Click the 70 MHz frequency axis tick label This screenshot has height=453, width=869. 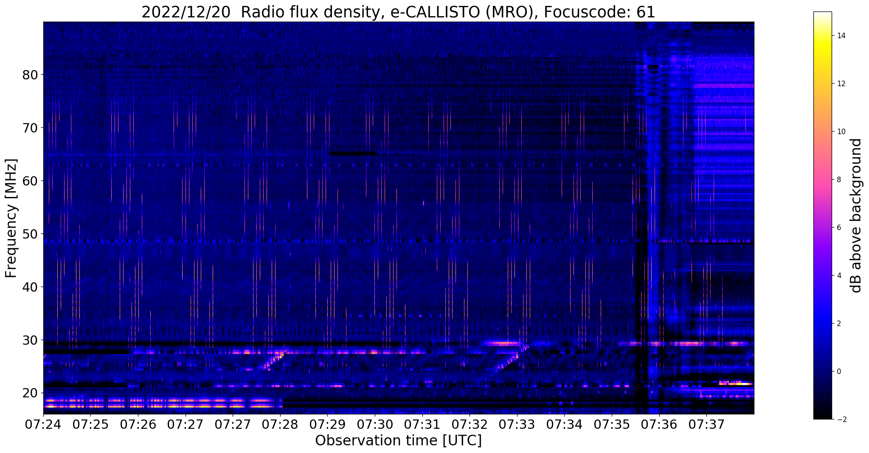(x=30, y=128)
